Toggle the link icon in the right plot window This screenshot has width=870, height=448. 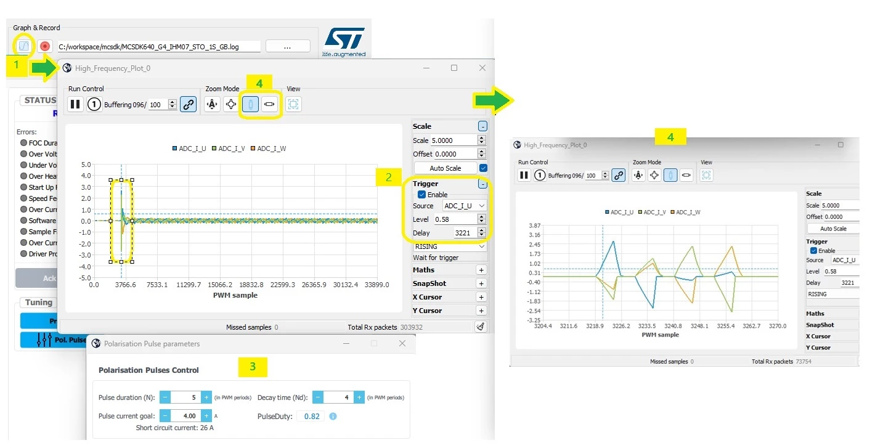[619, 175]
